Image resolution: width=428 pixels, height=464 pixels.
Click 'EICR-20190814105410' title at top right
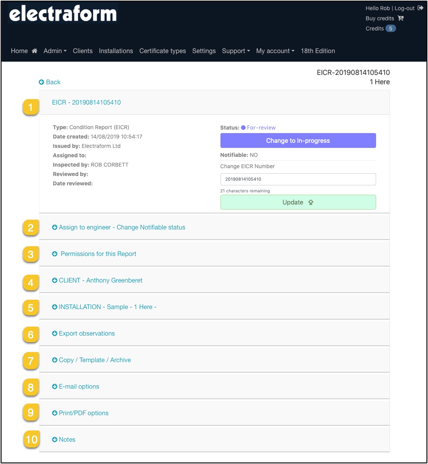[353, 73]
